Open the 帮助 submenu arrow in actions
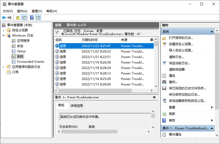 tap(212, 120)
